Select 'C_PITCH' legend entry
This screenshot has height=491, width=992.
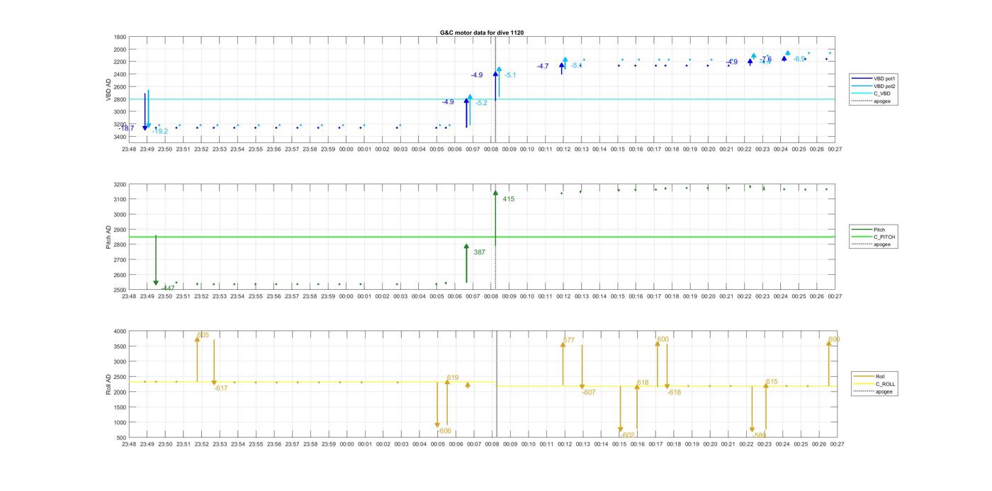click(874, 237)
